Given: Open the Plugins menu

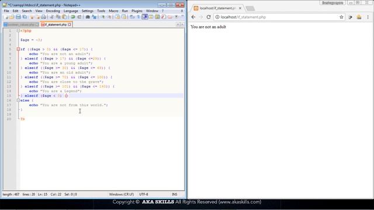Looking at the screenshot, I should [x=137, y=11].
